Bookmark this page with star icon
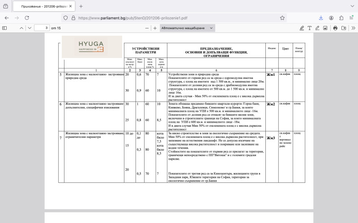 (282, 18)
